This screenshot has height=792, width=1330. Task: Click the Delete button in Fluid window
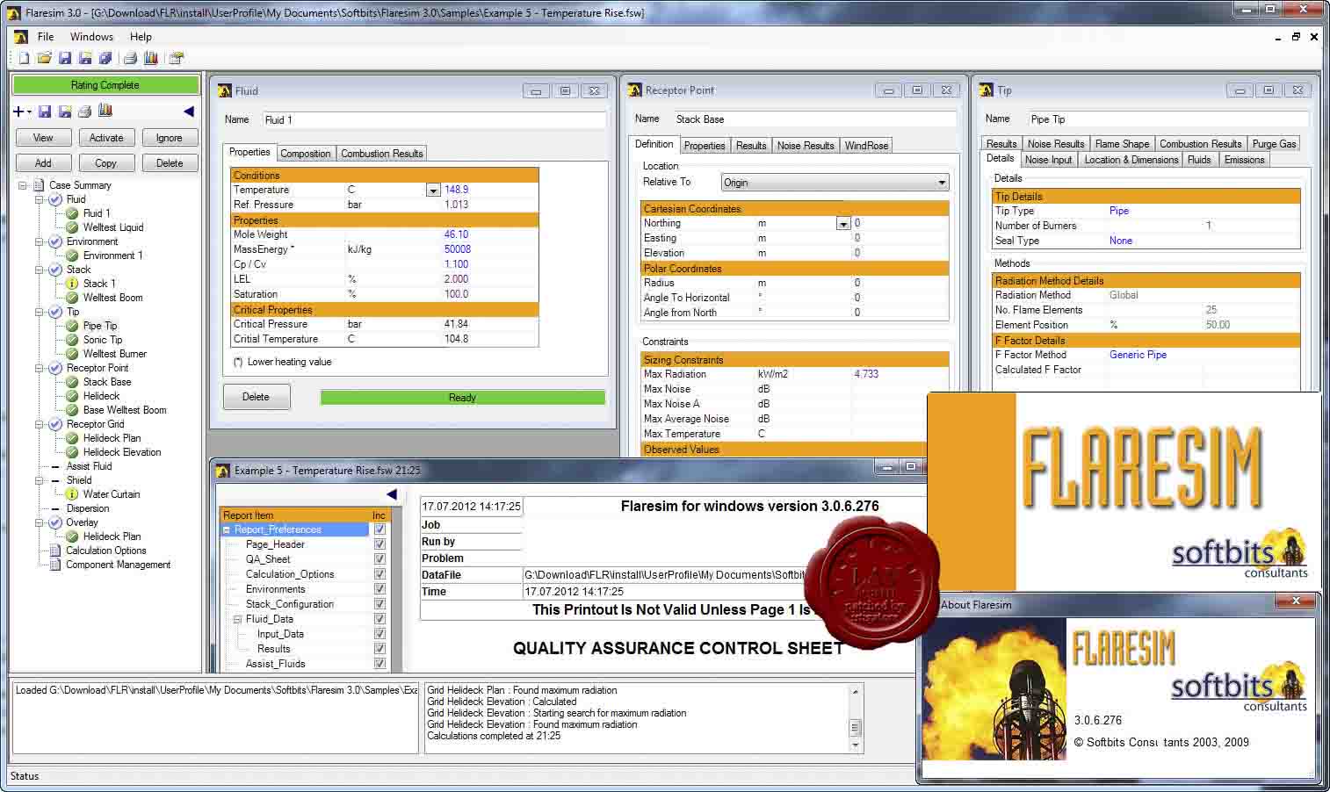click(256, 397)
